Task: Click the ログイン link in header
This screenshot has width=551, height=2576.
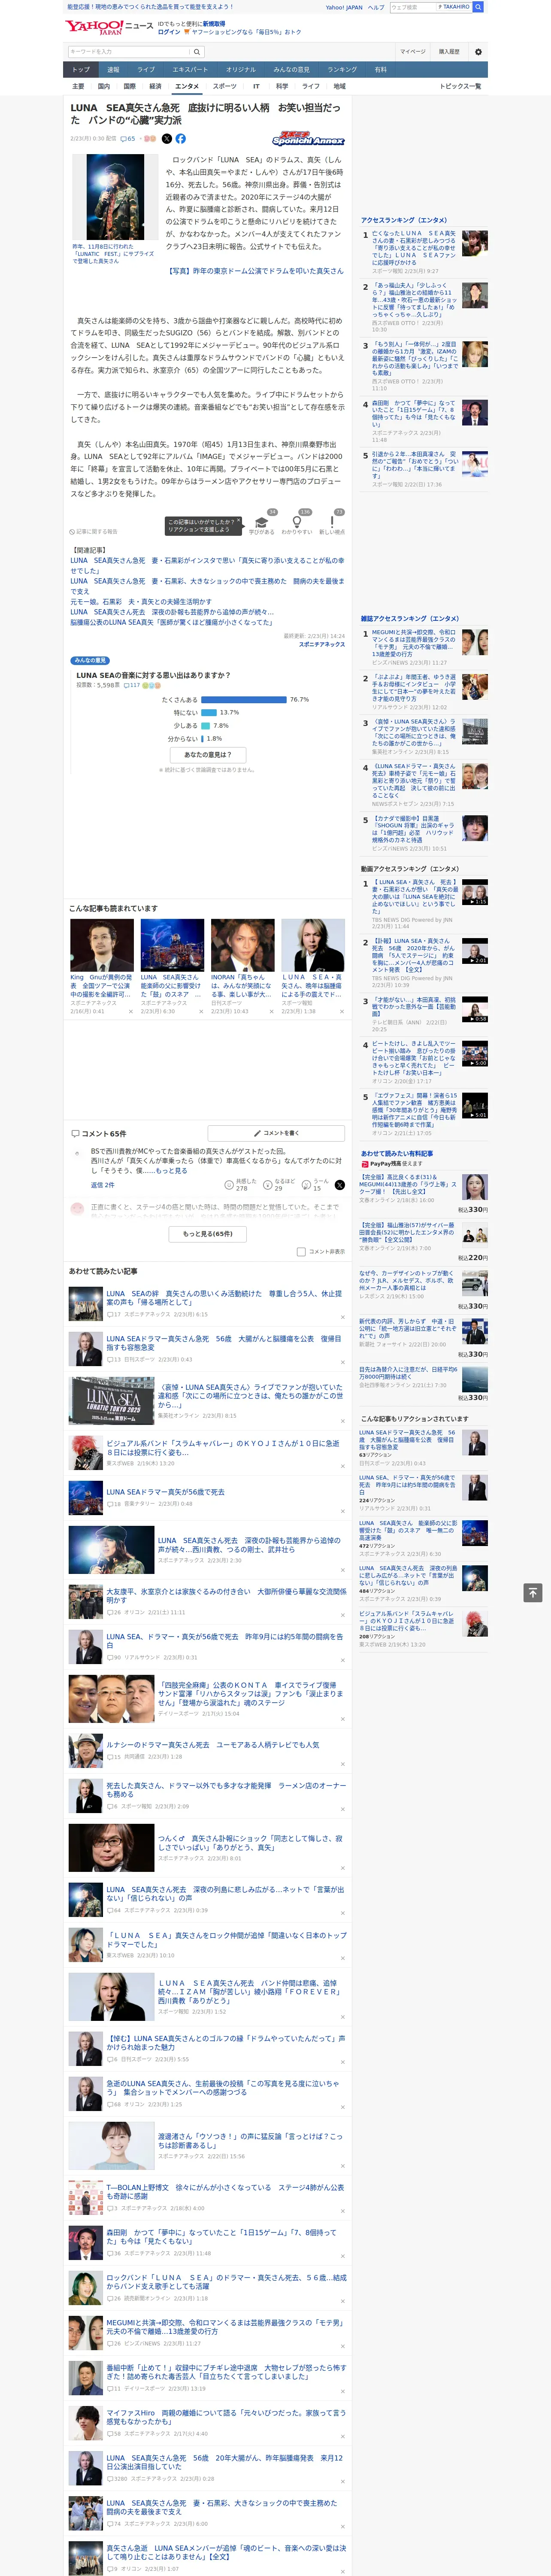Action: (170, 32)
